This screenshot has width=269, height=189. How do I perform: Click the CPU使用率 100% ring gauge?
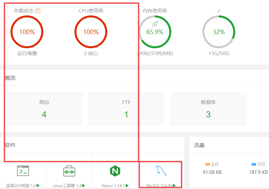coord(91,32)
